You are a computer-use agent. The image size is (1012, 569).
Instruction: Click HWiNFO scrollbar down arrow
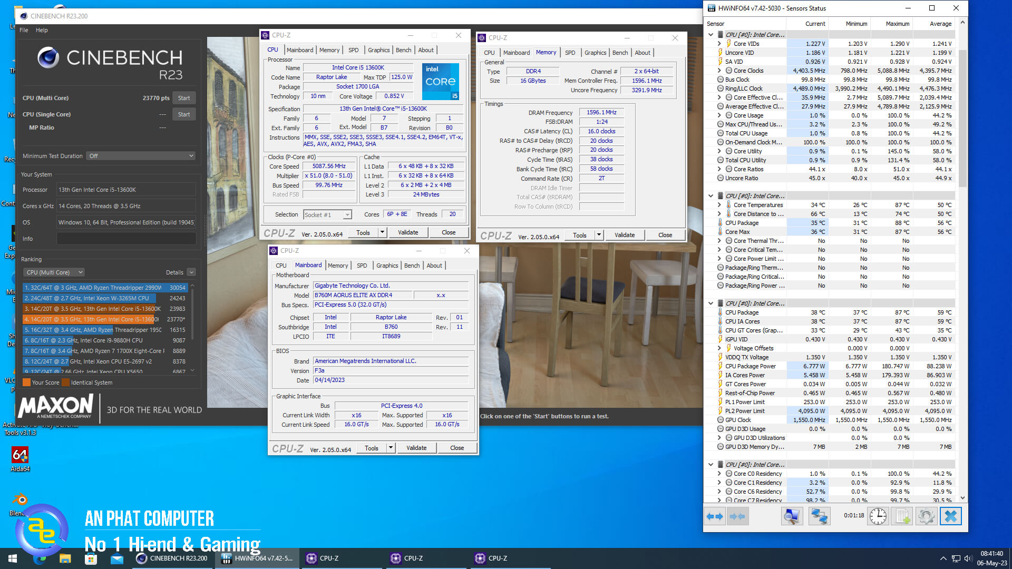click(962, 497)
